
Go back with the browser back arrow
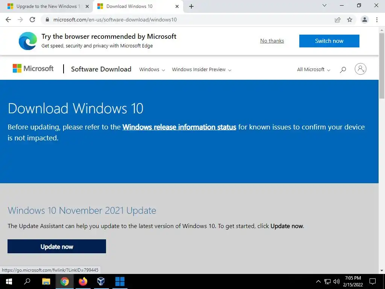point(8,20)
